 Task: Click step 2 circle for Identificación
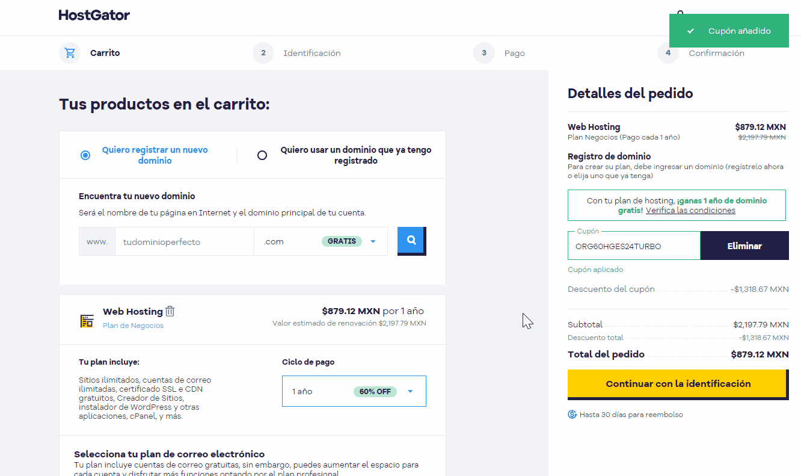pyautogui.click(x=263, y=53)
